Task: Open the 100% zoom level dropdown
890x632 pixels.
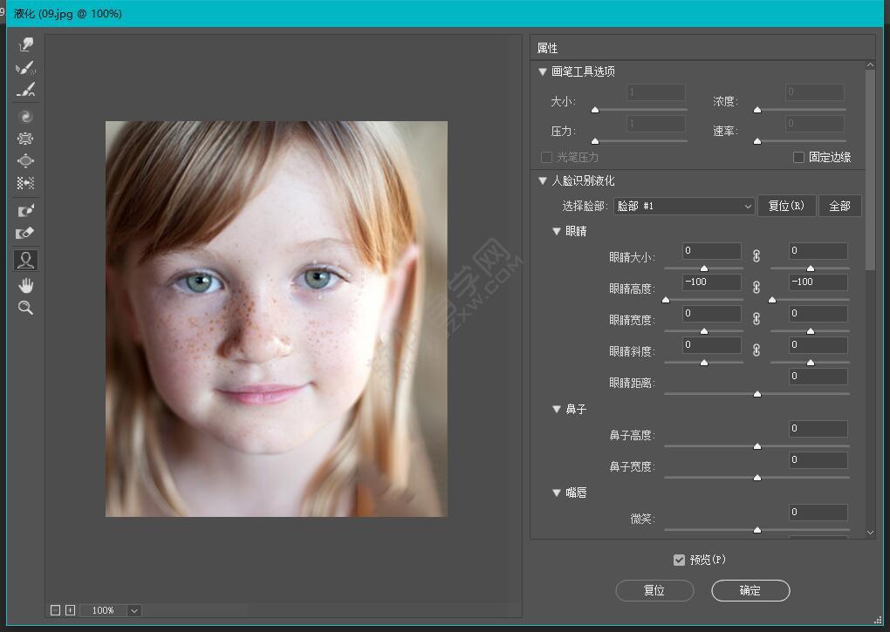Action: tap(134, 611)
